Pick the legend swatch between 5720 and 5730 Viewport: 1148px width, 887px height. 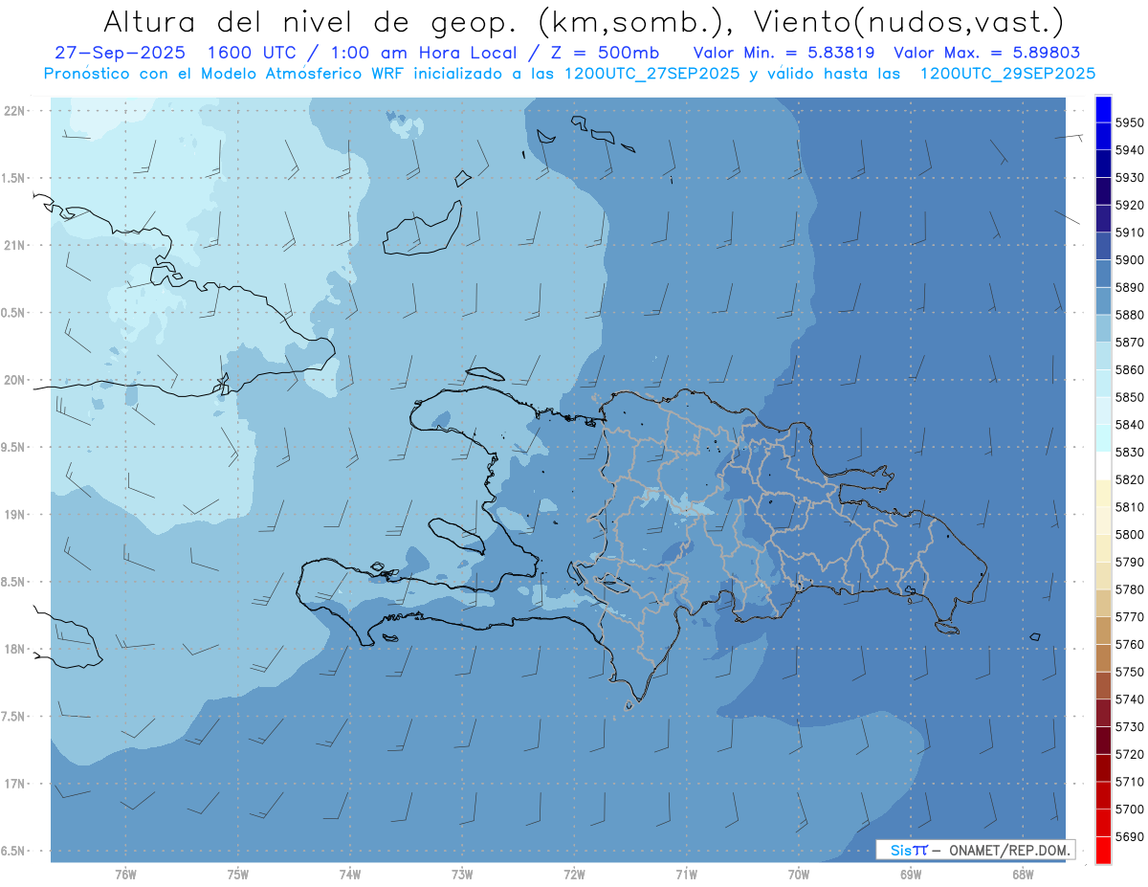coord(1103,741)
